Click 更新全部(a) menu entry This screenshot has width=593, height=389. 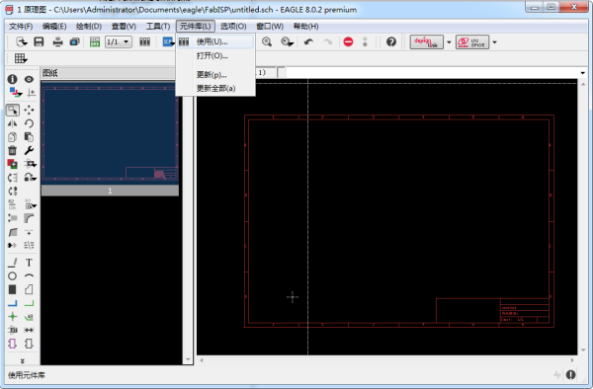point(215,89)
